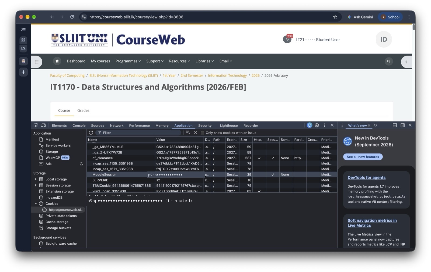Screen dimensions: 431x272
Task: Clear all cookies with the filter-clear icon
Action: click(188, 133)
